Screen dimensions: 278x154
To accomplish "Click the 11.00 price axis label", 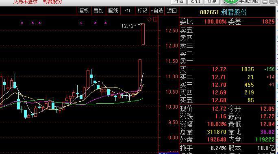I will click(172, 77).
